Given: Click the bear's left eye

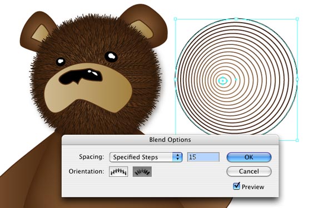Looking at the screenshot, I should [x=61, y=62].
